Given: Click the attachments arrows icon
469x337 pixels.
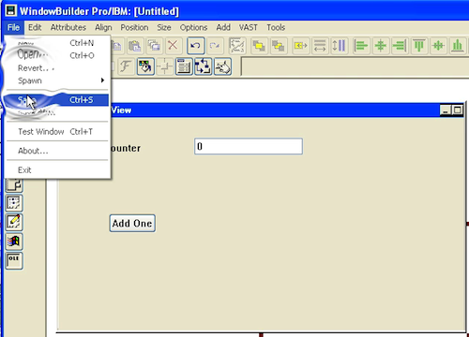Looking at the screenshot, I should (x=204, y=66).
